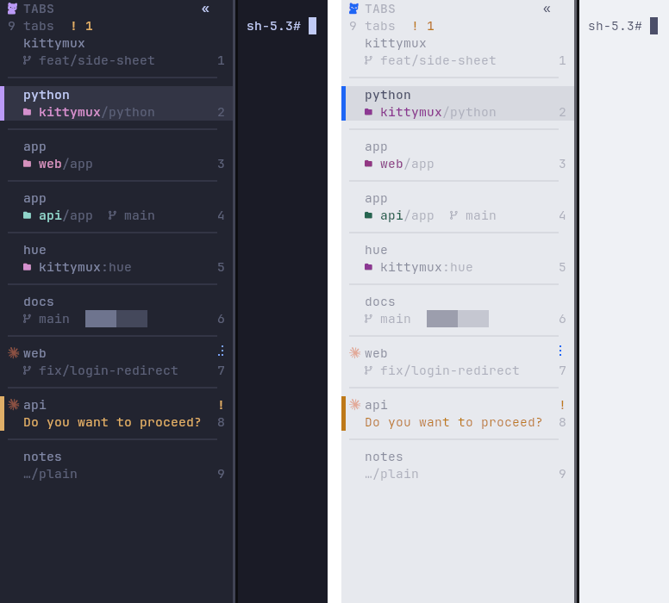Image resolution: width=669 pixels, height=603 pixels.
Task: Click the '! 1' alert count in light sidebar header
Action: [422, 26]
